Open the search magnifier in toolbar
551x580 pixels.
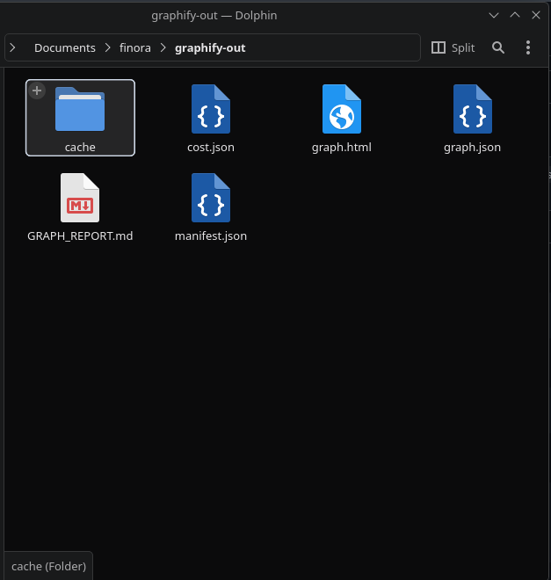click(x=498, y=47)
